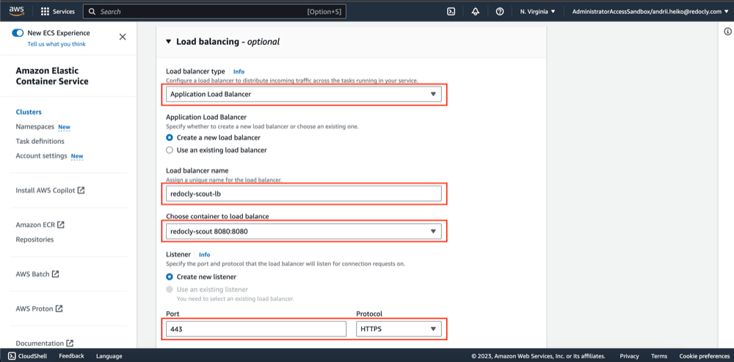Open the info panel icon at right
The image size is (734, 362).
pyautogui.click(x=727, y=32)
